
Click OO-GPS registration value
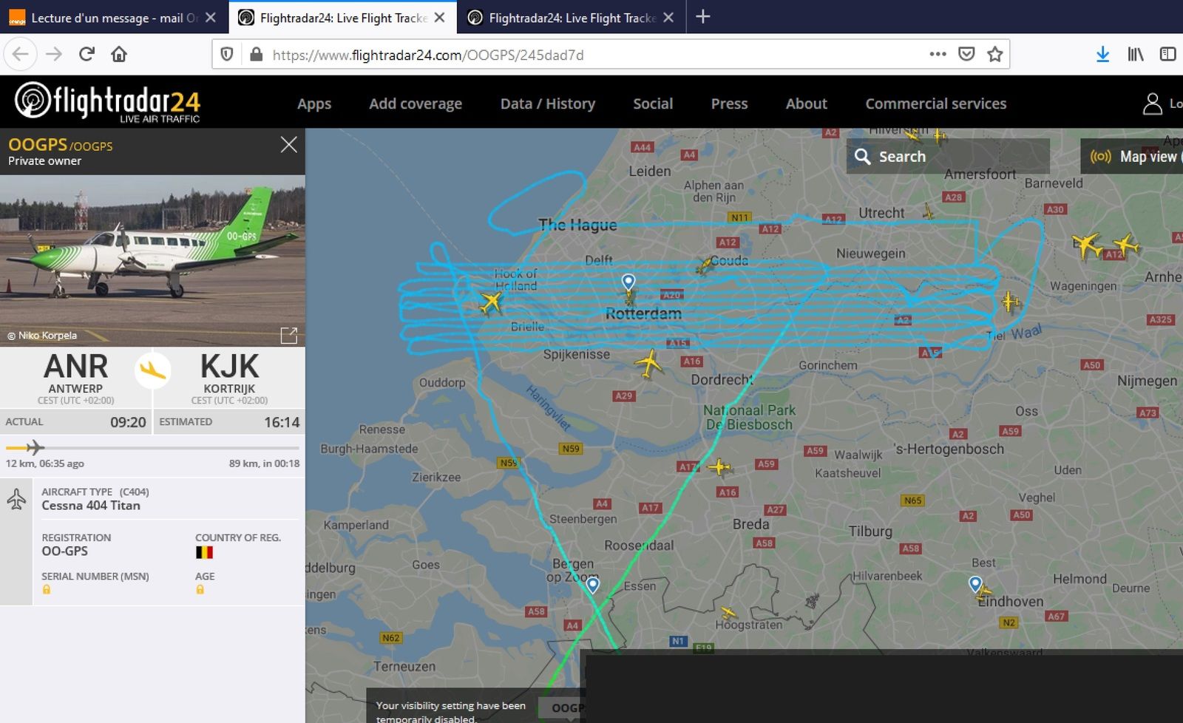pyautogui.click(x=64, y=551)
